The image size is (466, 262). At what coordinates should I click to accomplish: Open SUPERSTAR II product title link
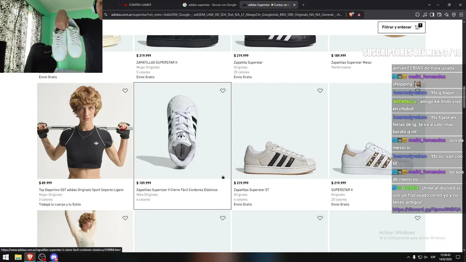342,190
